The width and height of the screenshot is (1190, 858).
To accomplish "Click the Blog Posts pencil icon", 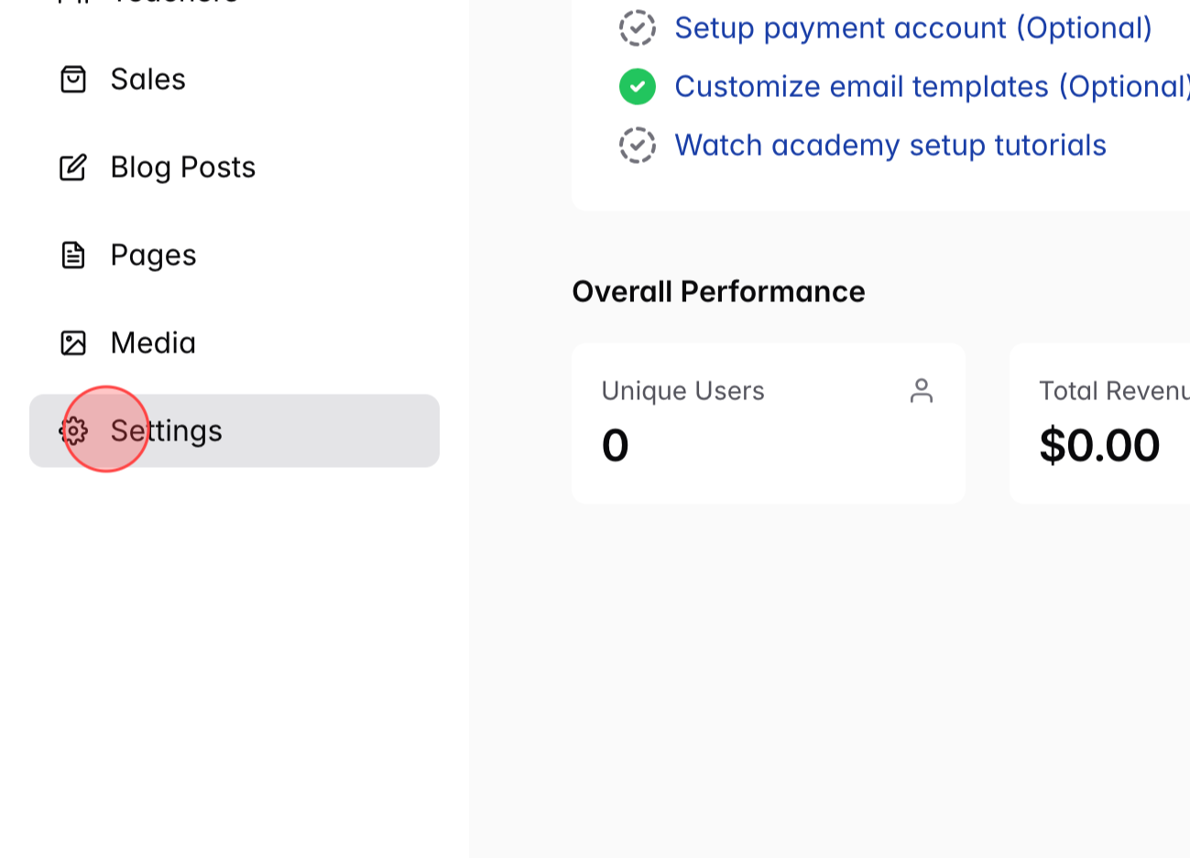I will point(74,168).
